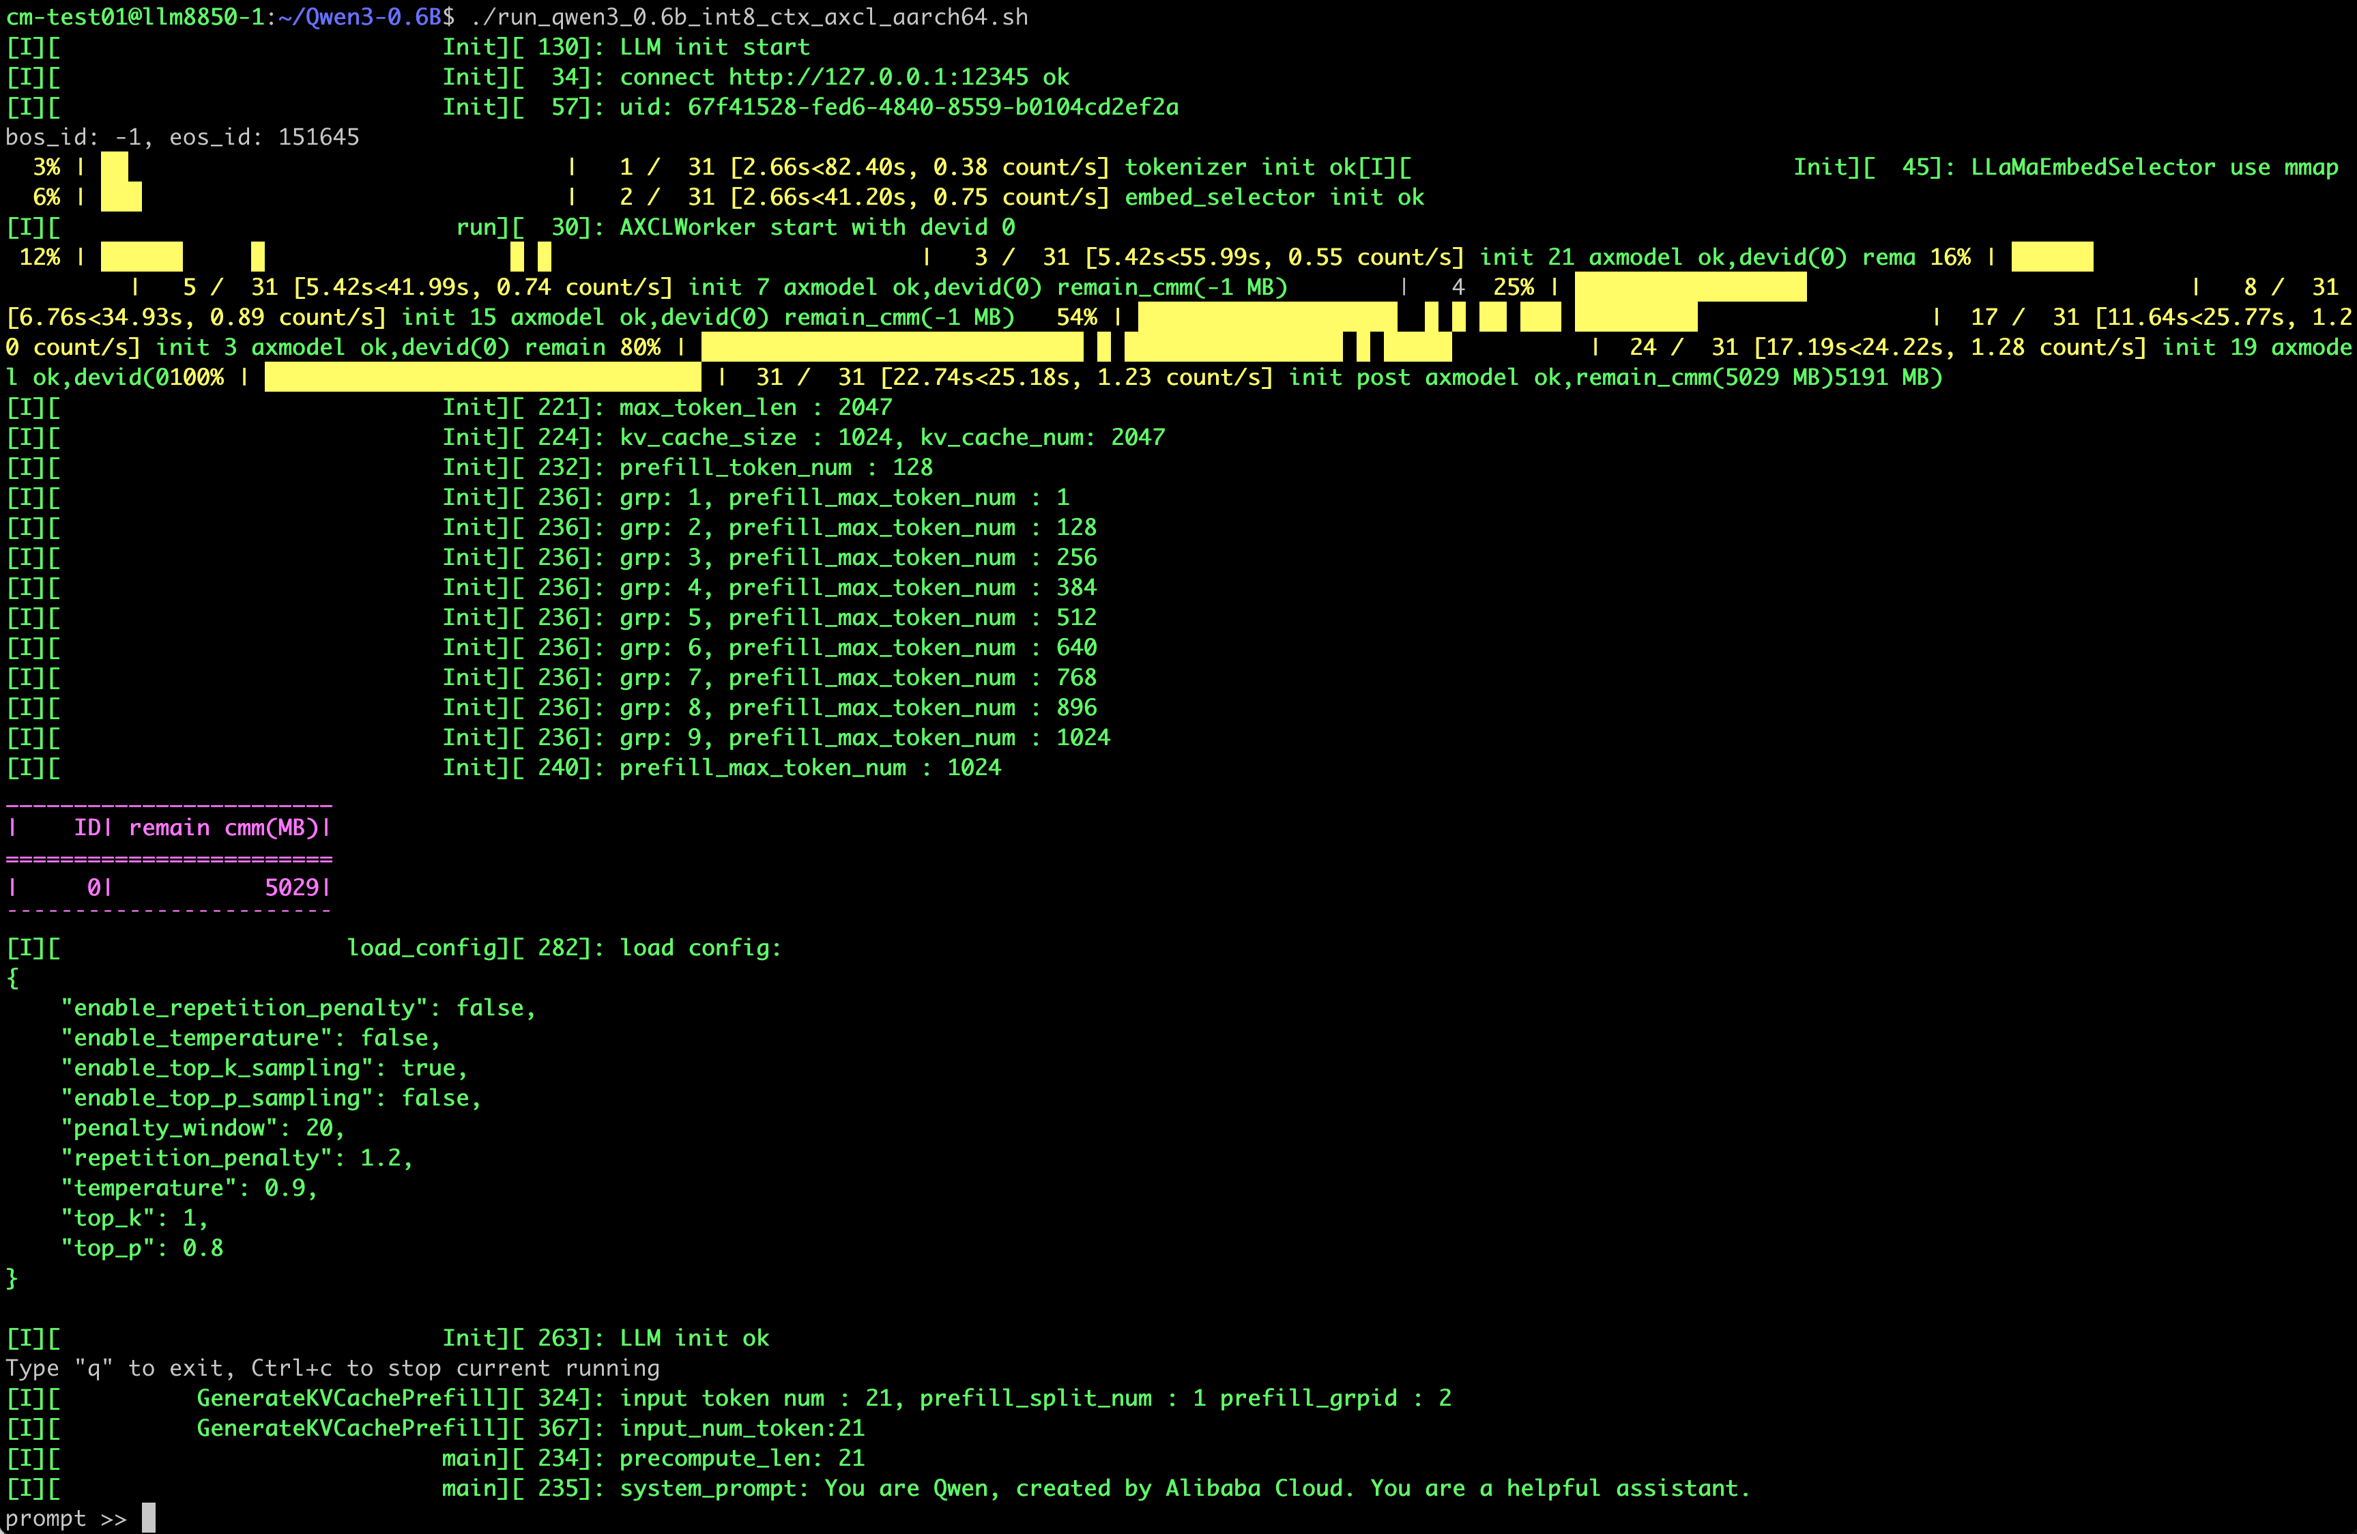This screenshot has width=2357, height=1534.
Task: Click the enable_top_k_sampling true value
Action: (x=428, y=1067)
